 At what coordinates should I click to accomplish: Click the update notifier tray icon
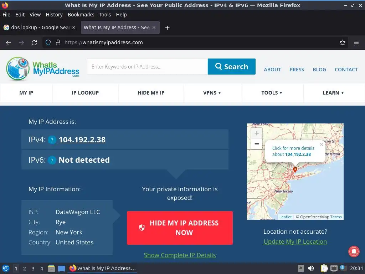[343, 268]
